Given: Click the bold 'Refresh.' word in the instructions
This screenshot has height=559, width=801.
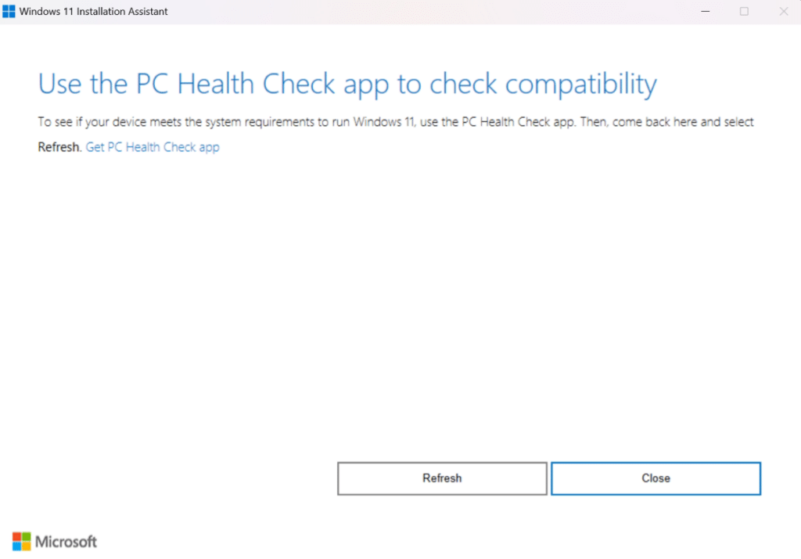Looking at the screenshot, I should (59, 147).
